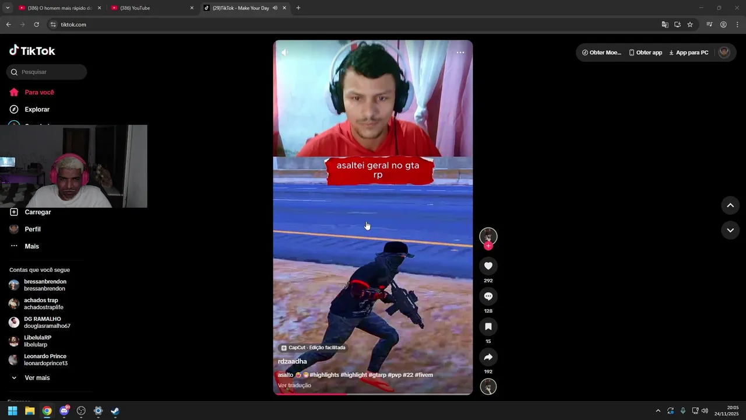This screenshot has width=746, height=420.
Task: Switch to the (386) YouTube tab
Action: click(153, 8)
